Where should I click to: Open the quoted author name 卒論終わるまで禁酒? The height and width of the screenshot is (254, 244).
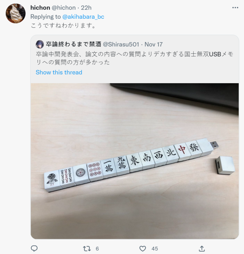(x=74, y=44)
